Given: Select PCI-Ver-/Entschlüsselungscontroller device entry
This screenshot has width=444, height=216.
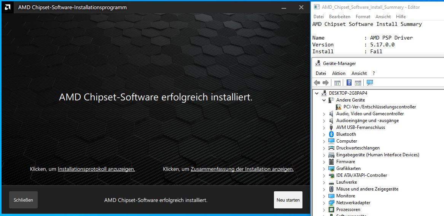Looking at the screenshot, I should [x=379, y=107].
